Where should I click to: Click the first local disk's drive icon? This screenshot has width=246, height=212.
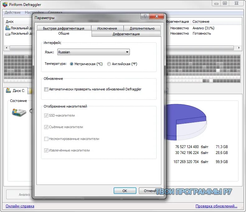(8, 28)
